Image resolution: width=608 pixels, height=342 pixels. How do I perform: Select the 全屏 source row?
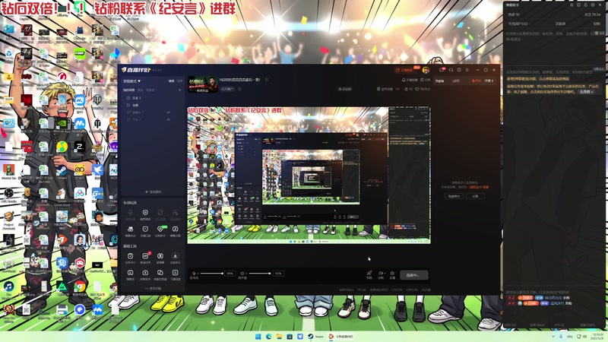(153, 105)
